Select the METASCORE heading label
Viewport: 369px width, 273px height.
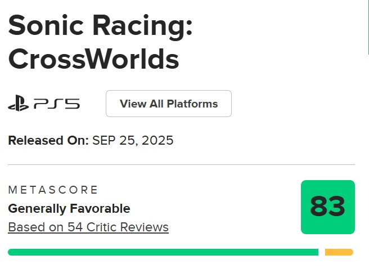click(x=53, y=190)
